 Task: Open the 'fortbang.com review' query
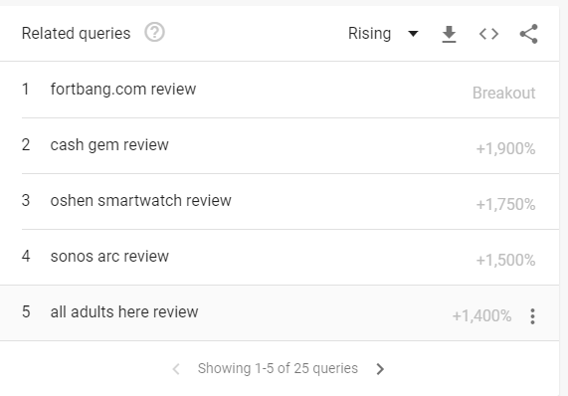pos(123,90)
